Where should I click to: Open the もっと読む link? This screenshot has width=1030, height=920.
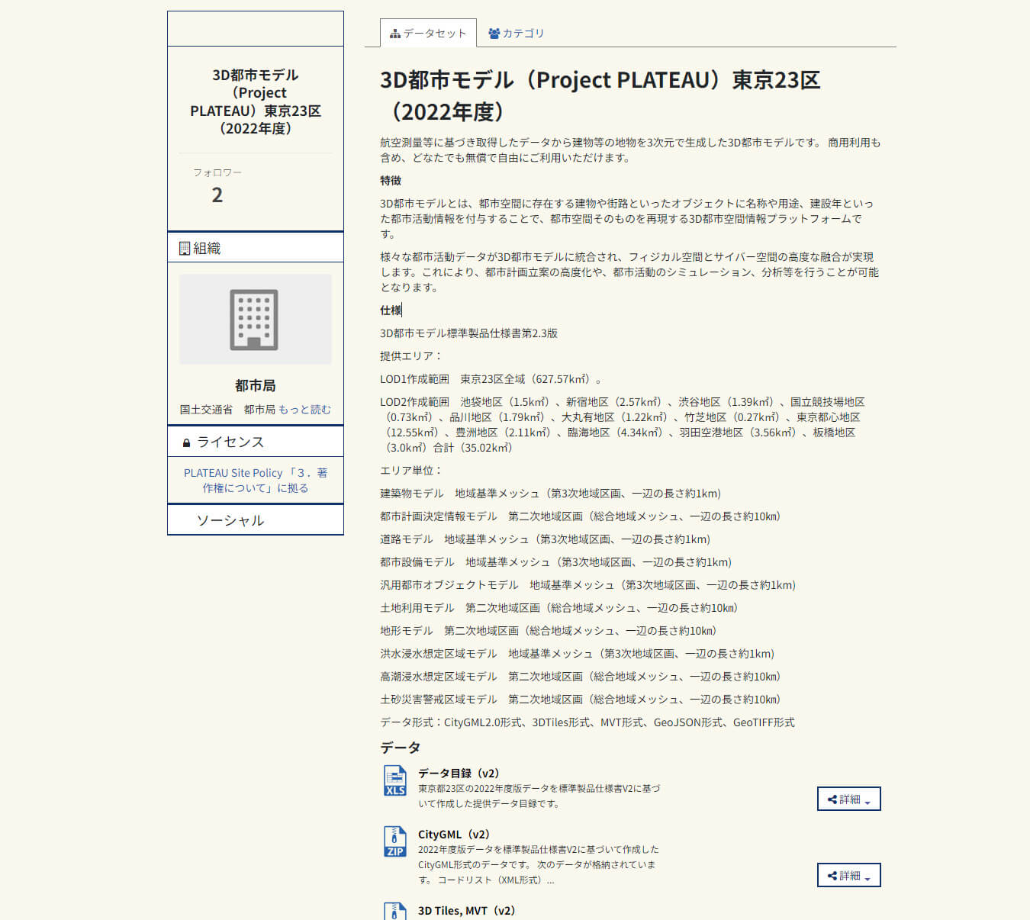pyautogui.click(x=304, y=410)
